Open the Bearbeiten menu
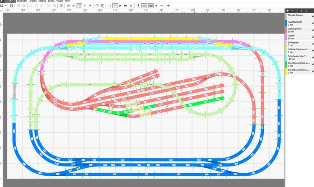Screen dimensions: 314x187 (x=22, y=1)
